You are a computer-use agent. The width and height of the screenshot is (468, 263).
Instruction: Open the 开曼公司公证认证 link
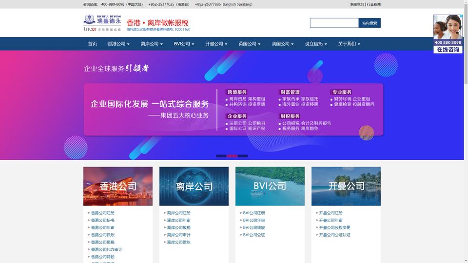point(334,235)
